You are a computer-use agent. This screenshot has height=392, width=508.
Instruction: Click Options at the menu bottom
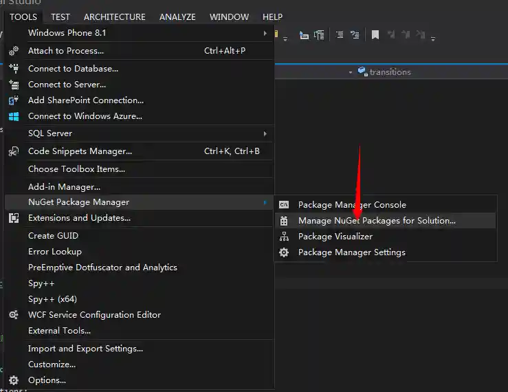pos(47,380)
